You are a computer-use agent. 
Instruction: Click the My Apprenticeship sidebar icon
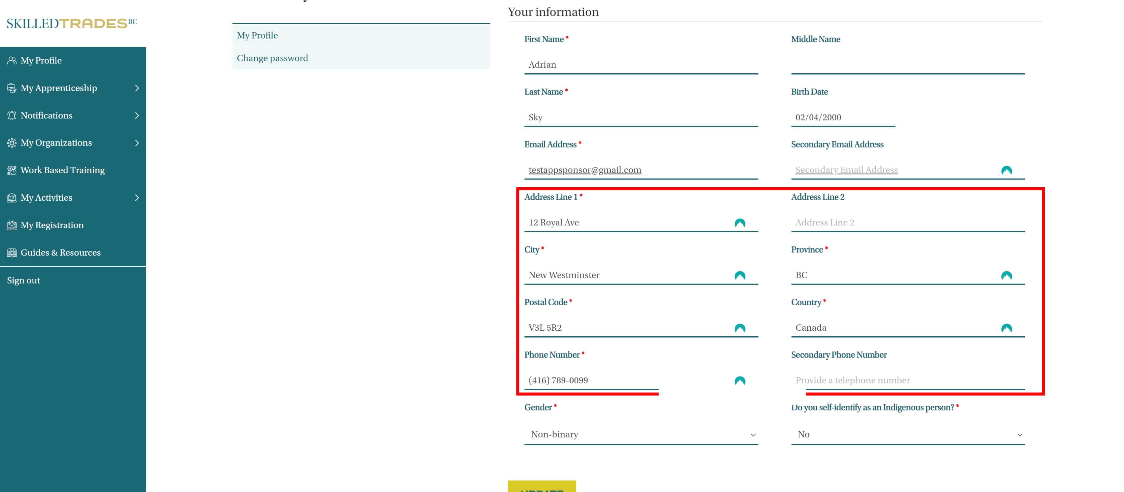12,88
